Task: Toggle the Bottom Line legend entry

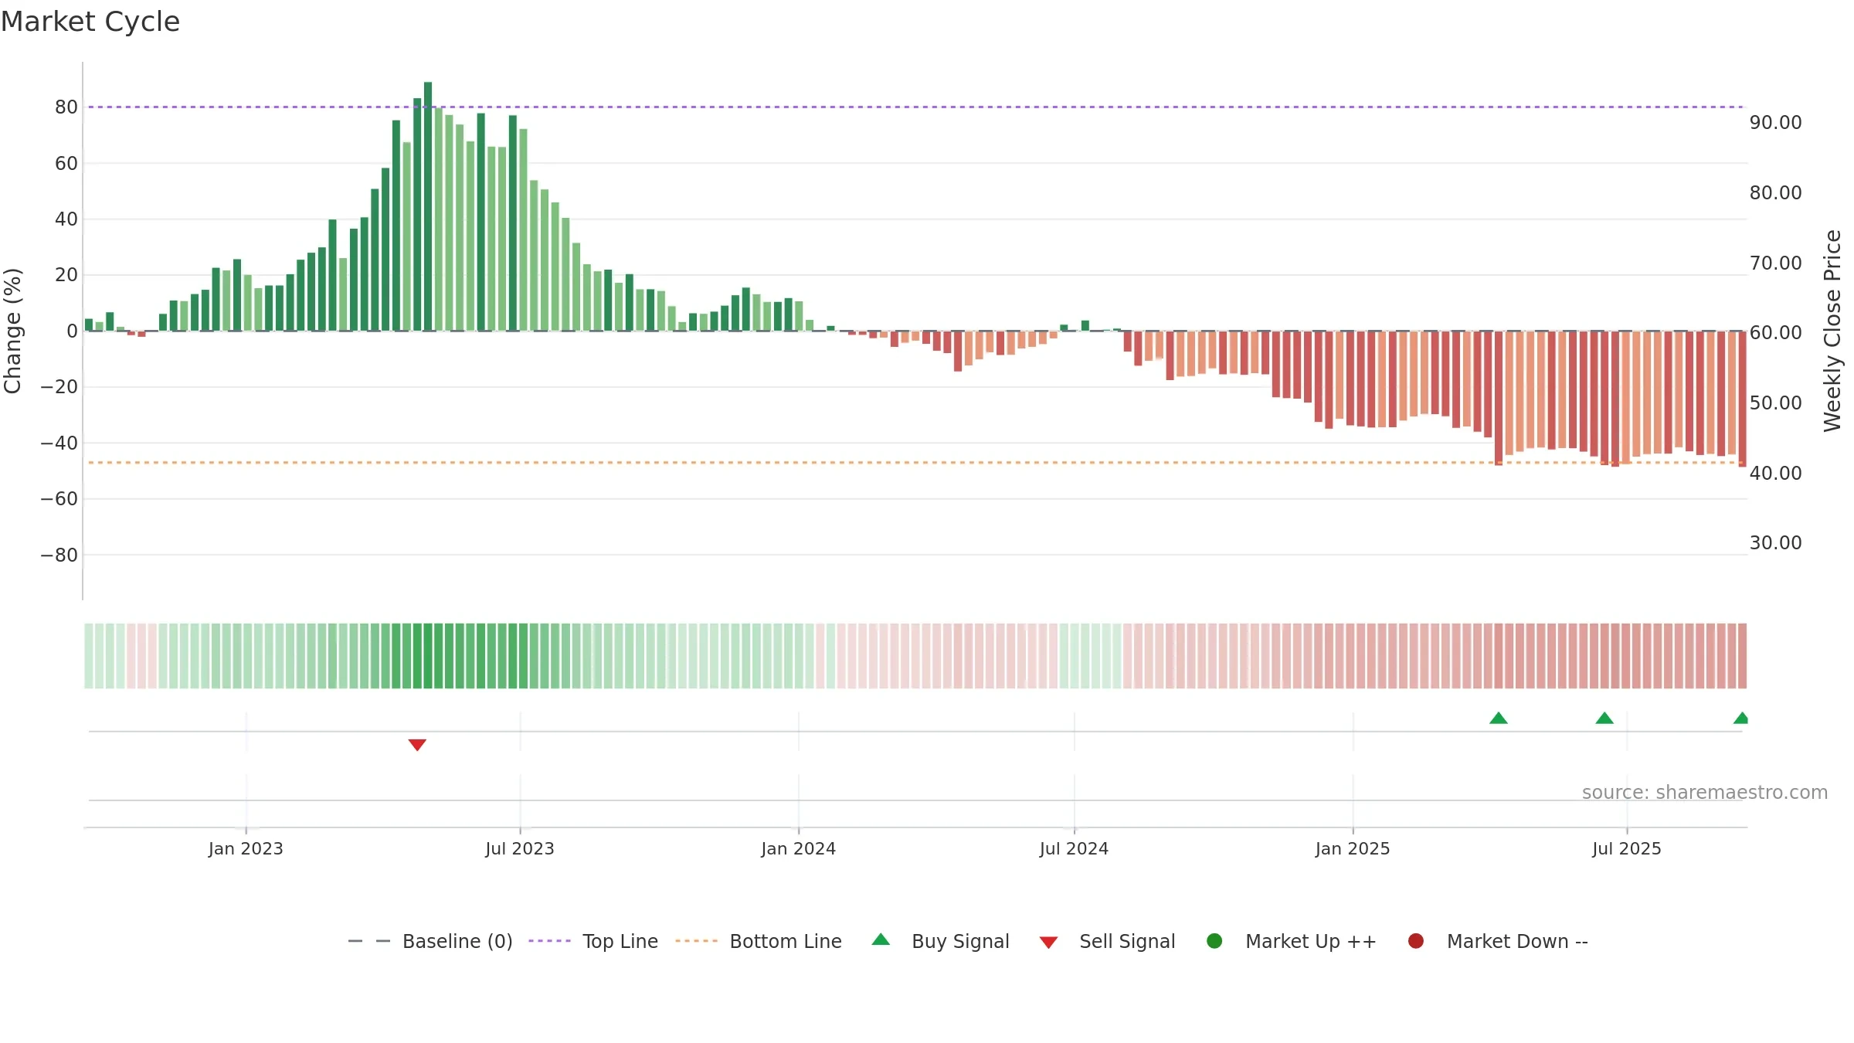Action: coord(758,941)
